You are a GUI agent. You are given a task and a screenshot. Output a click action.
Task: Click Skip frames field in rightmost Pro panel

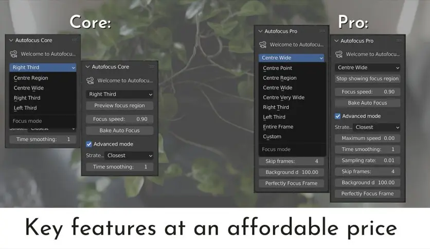(367, 171)
